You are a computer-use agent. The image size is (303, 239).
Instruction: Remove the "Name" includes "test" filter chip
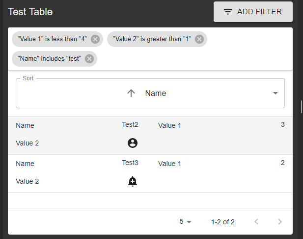(89, 59)
